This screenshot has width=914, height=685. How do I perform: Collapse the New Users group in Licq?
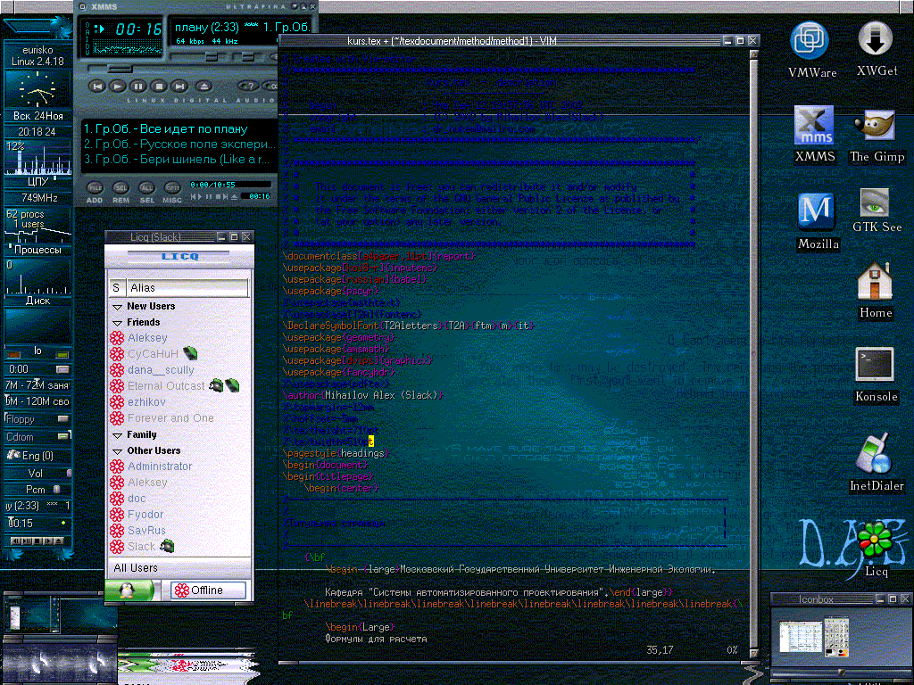point(117,307)
